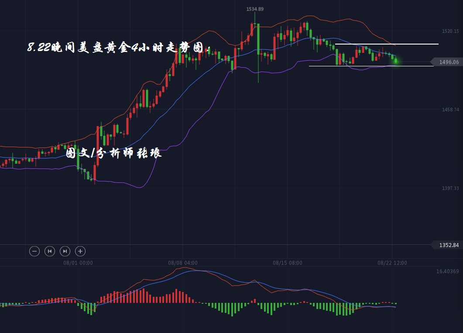Screen dimensions: 463x333
Task: Click the 08/08 04:00 date label
Action: pos(183,263)
